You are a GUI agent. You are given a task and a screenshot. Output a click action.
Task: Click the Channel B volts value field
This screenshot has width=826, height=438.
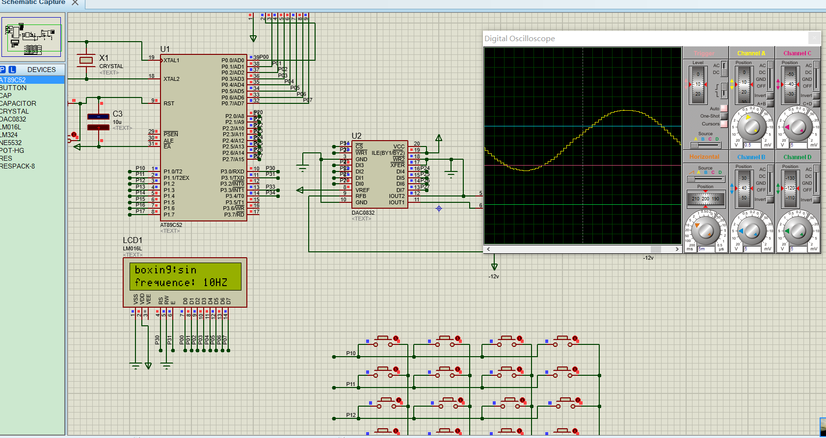coord(753,249)
